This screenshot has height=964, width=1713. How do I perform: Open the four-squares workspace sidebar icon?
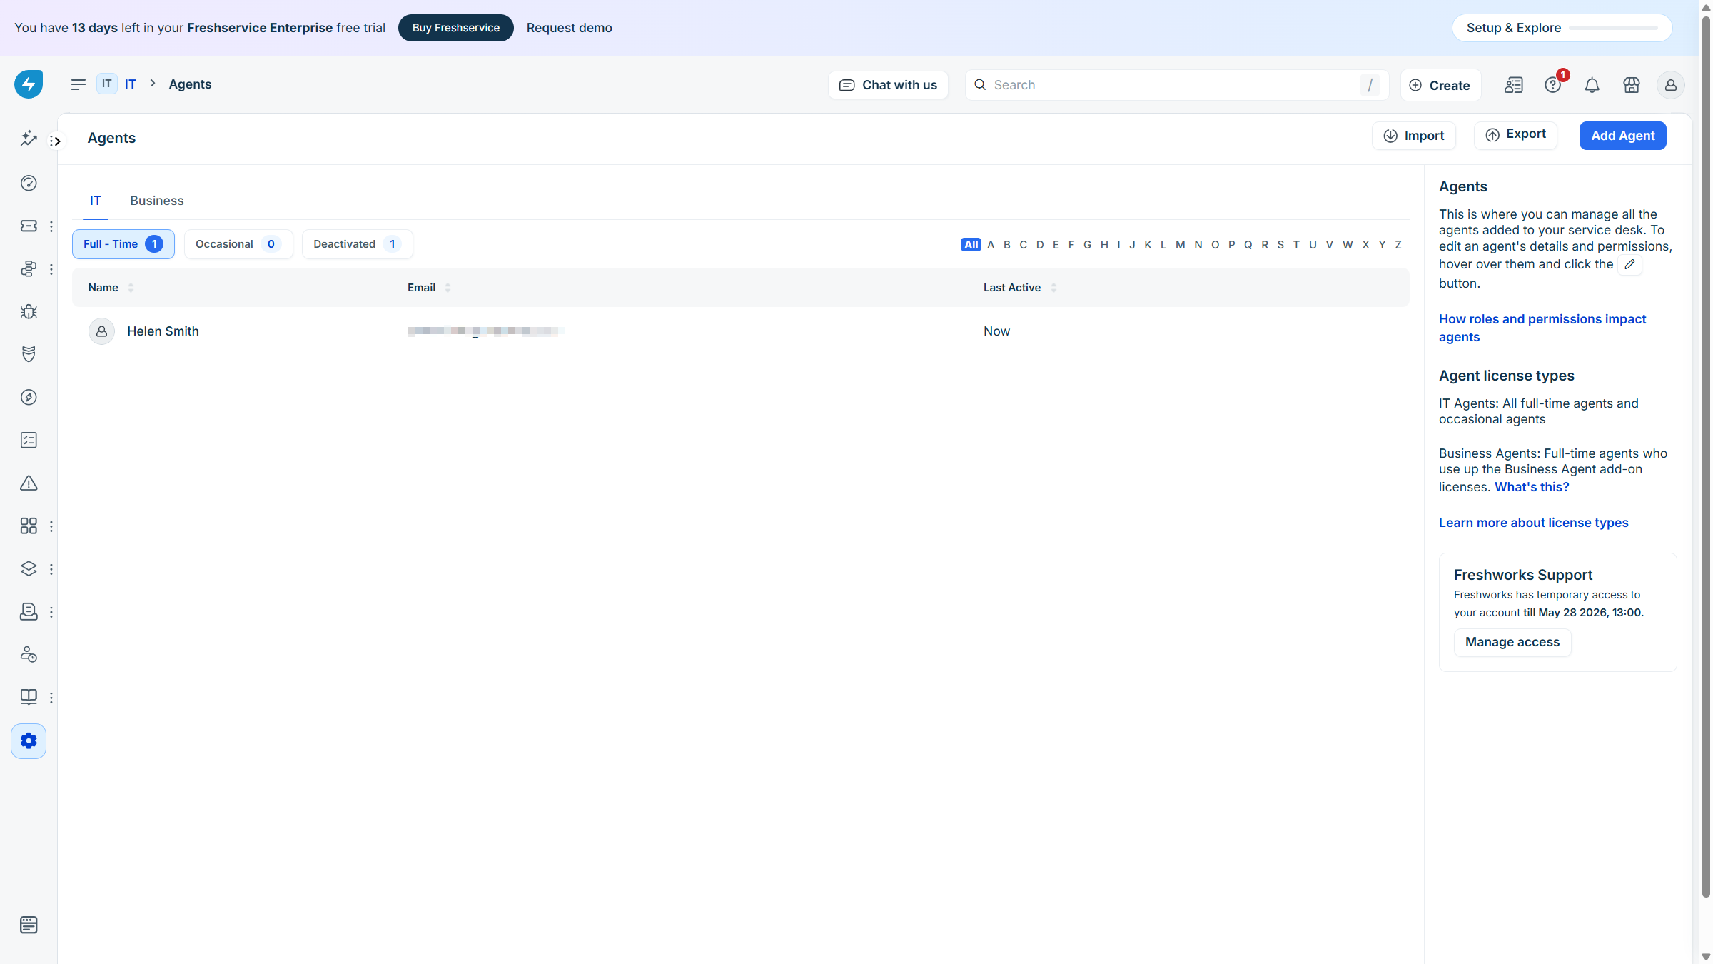click(x=29, y=526)
